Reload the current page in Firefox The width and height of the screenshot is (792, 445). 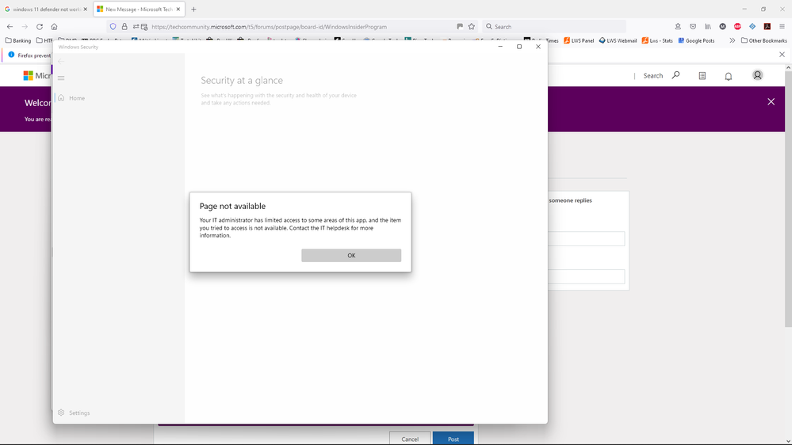[40, 27]
